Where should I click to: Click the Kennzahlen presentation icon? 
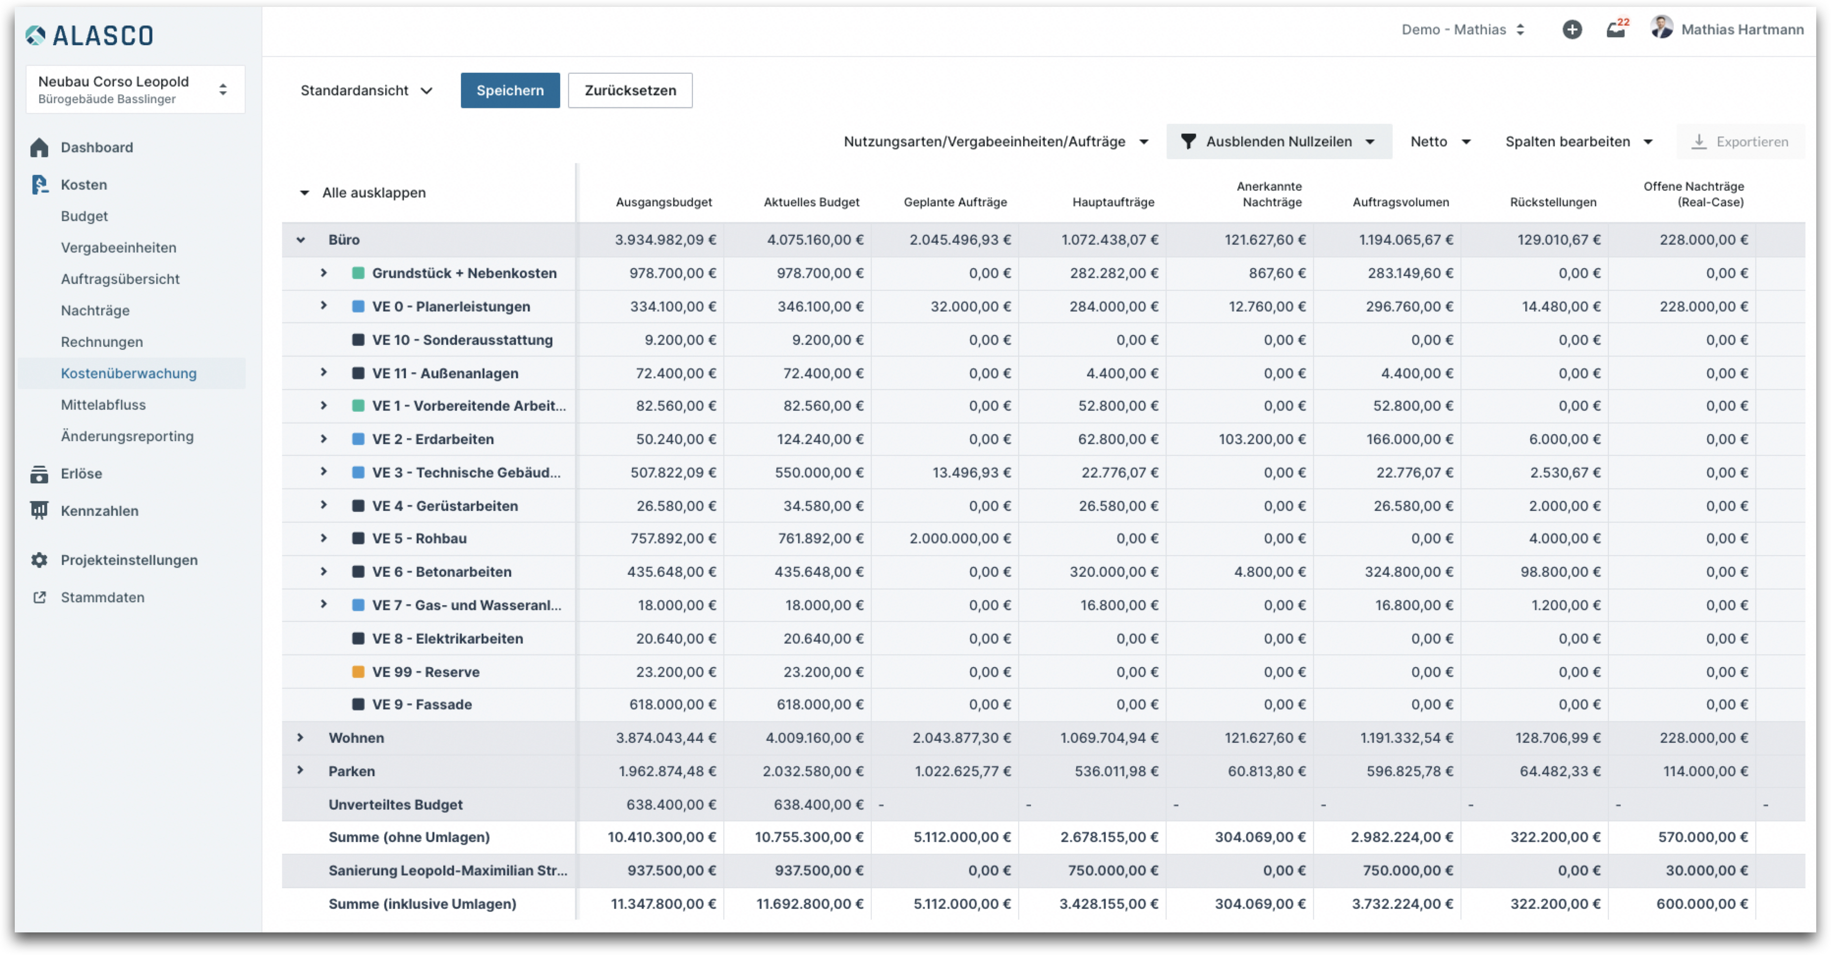[39, 511]
